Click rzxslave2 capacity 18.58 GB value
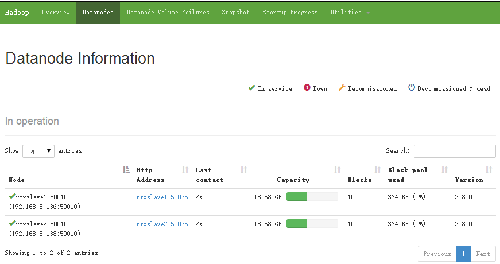This screenshot has height=264, width=500. tap(268, 224)
